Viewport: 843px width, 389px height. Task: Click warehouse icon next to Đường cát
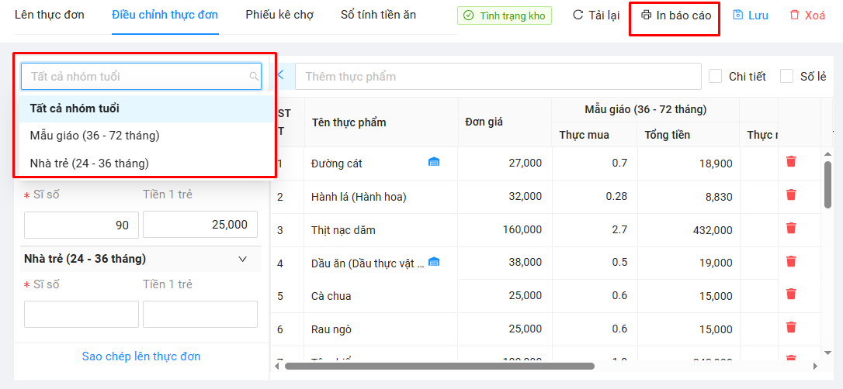point(434,162)
